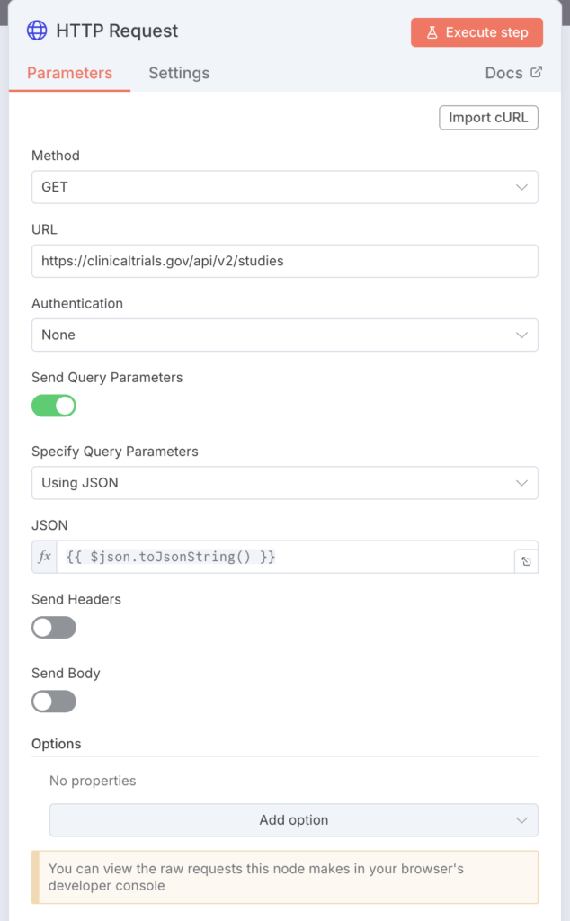Click the HTTP Request node title
The height and width of the screenshot is (921, 570).
point(117,31)
